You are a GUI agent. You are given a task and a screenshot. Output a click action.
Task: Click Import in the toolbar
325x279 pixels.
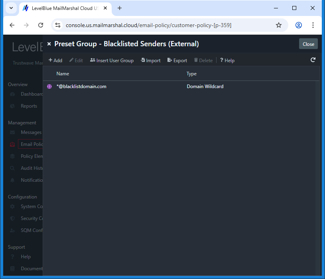[x=151, y=60]
